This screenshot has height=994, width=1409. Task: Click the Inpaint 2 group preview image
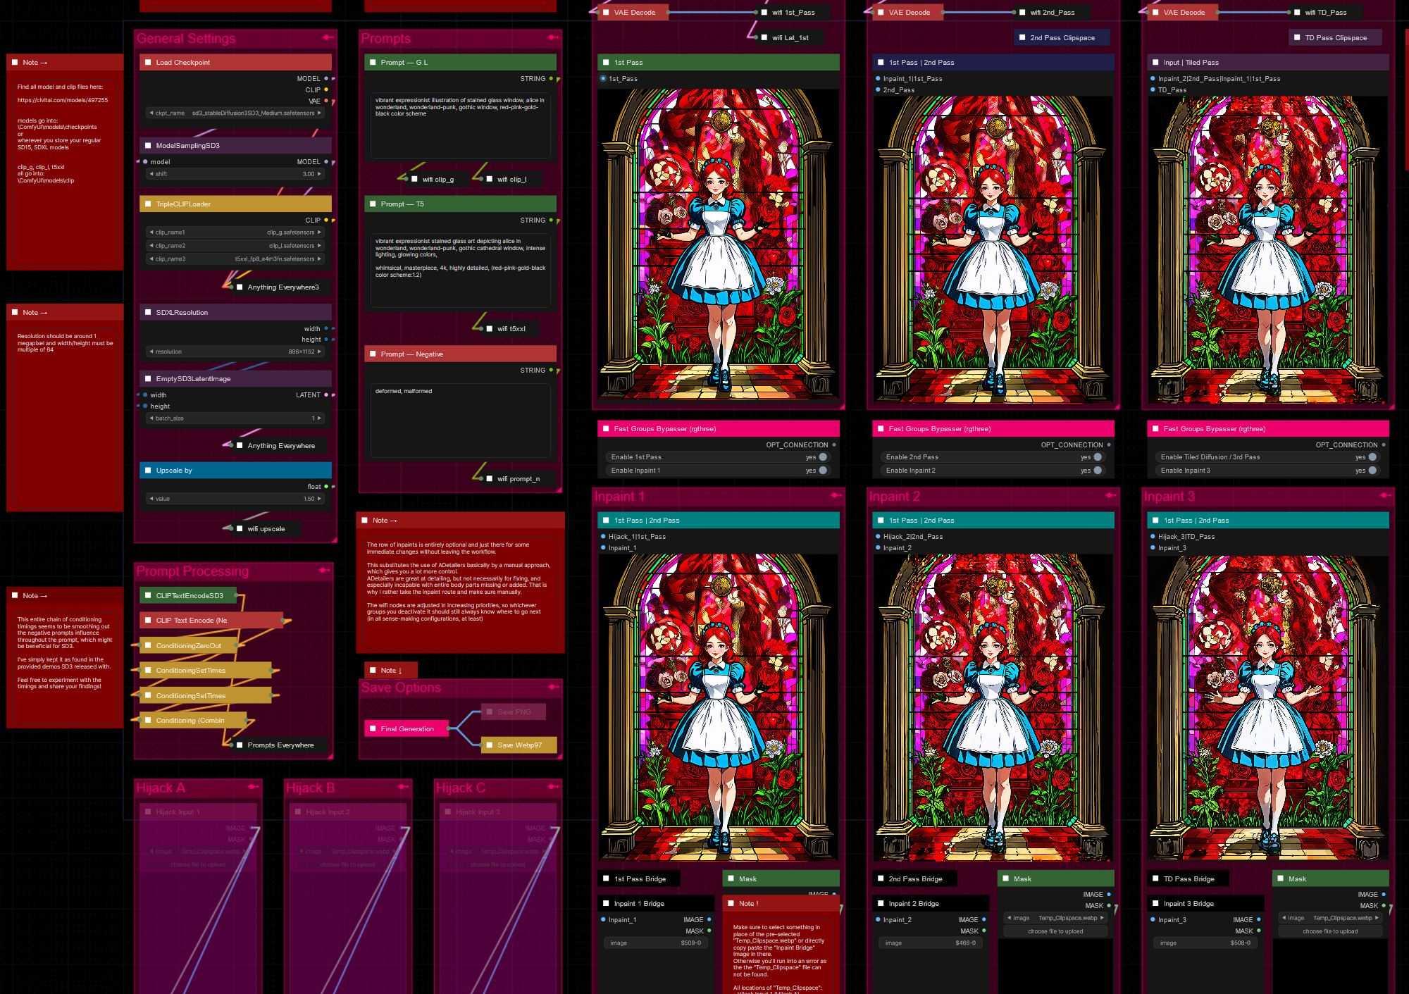tap(993, 707)
